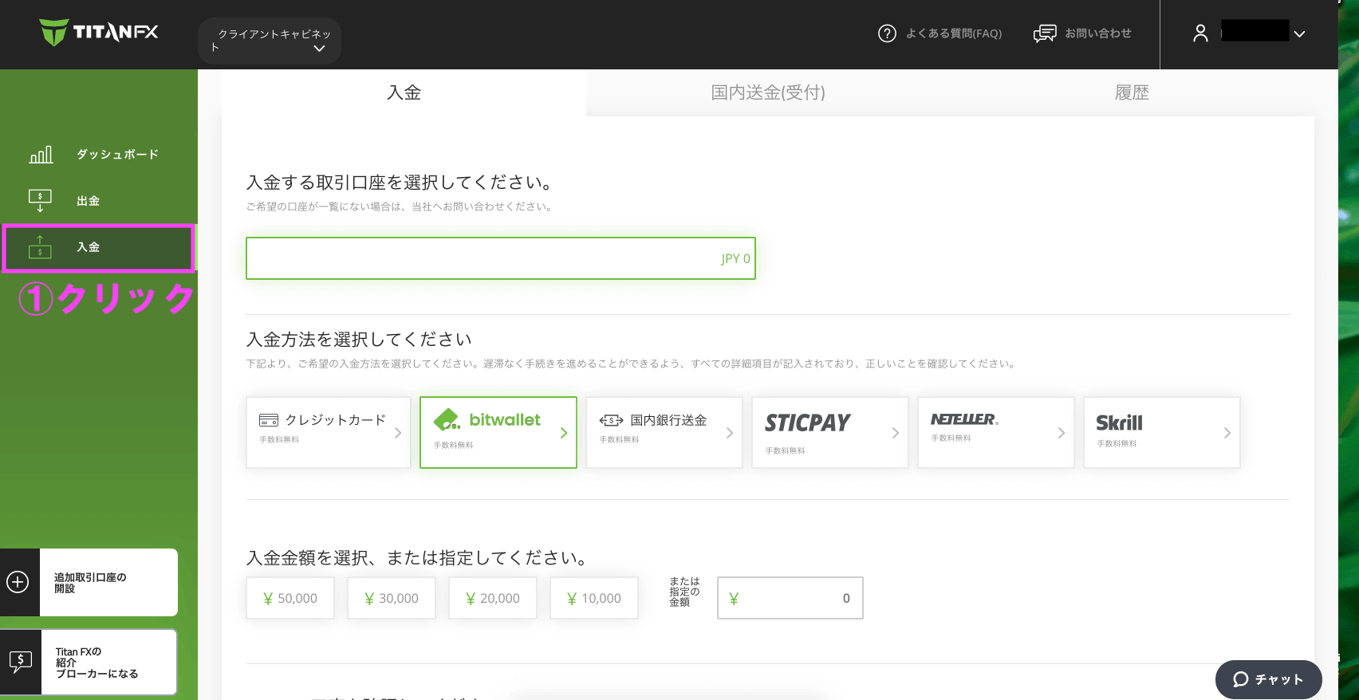This screenshot has width=1359, height=700.
Task: Click the 手数料無料 text under bitwallet
Action: [x=453, y=446]
